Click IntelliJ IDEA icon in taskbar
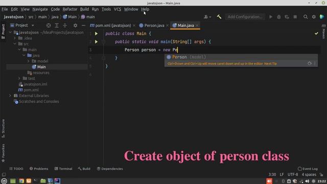This screenshot has height=184, width=327. 57,181
